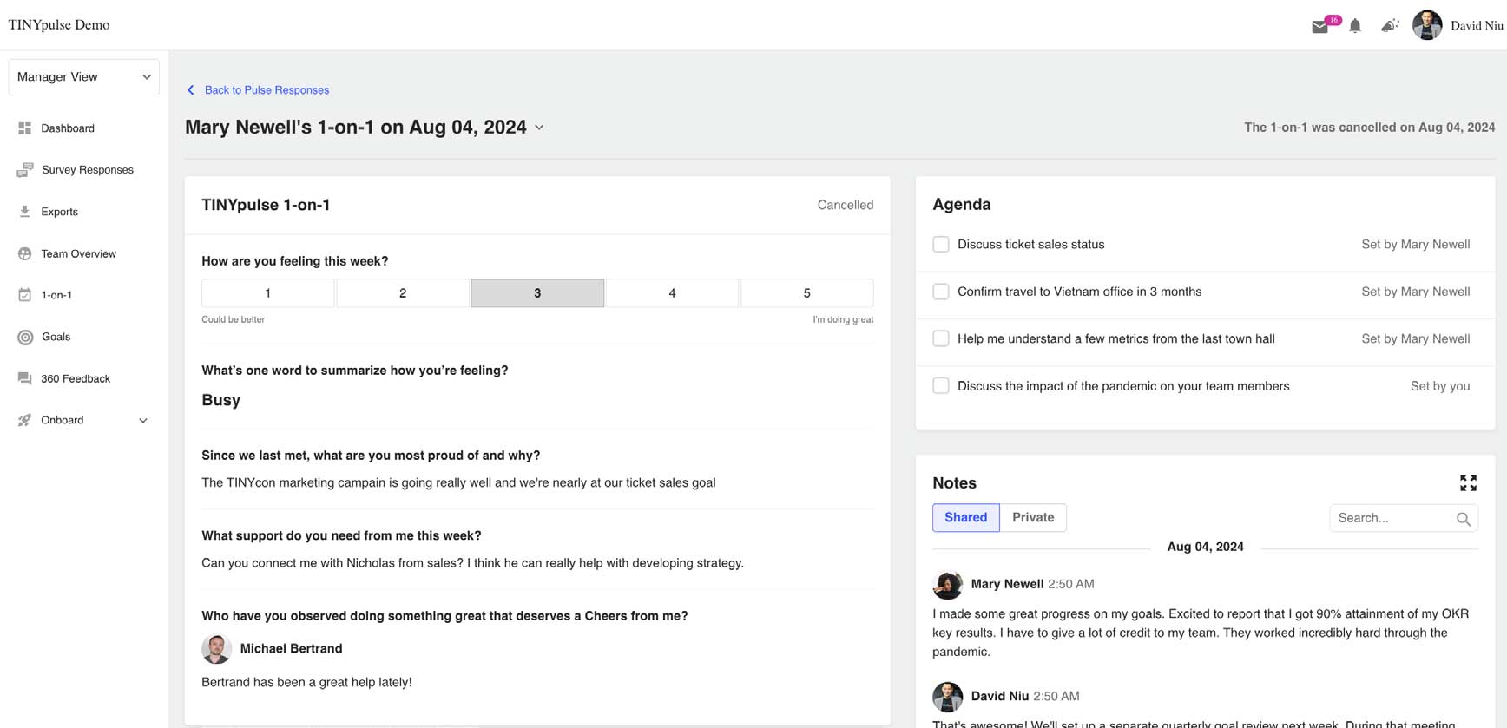The height and width of the screenshot is (728, 1507).
Task: Click the Team Overview icon
Action: (x=24, y=253)
